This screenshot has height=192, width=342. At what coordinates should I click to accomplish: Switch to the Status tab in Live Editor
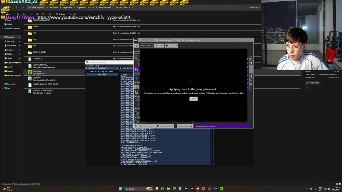click(91, 68)
